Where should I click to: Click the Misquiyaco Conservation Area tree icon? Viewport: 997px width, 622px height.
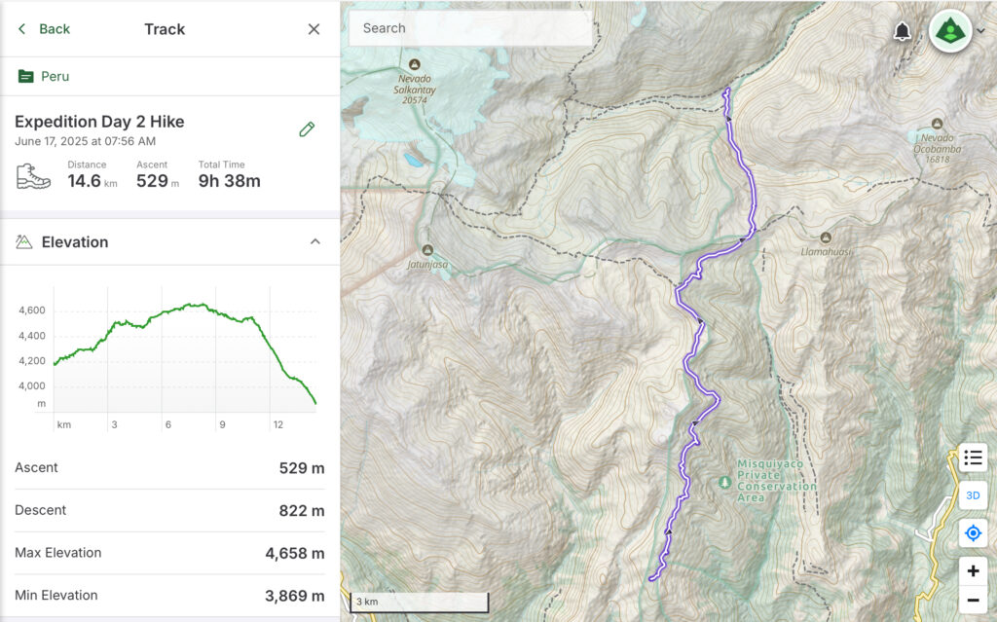(x=723, y=482)
